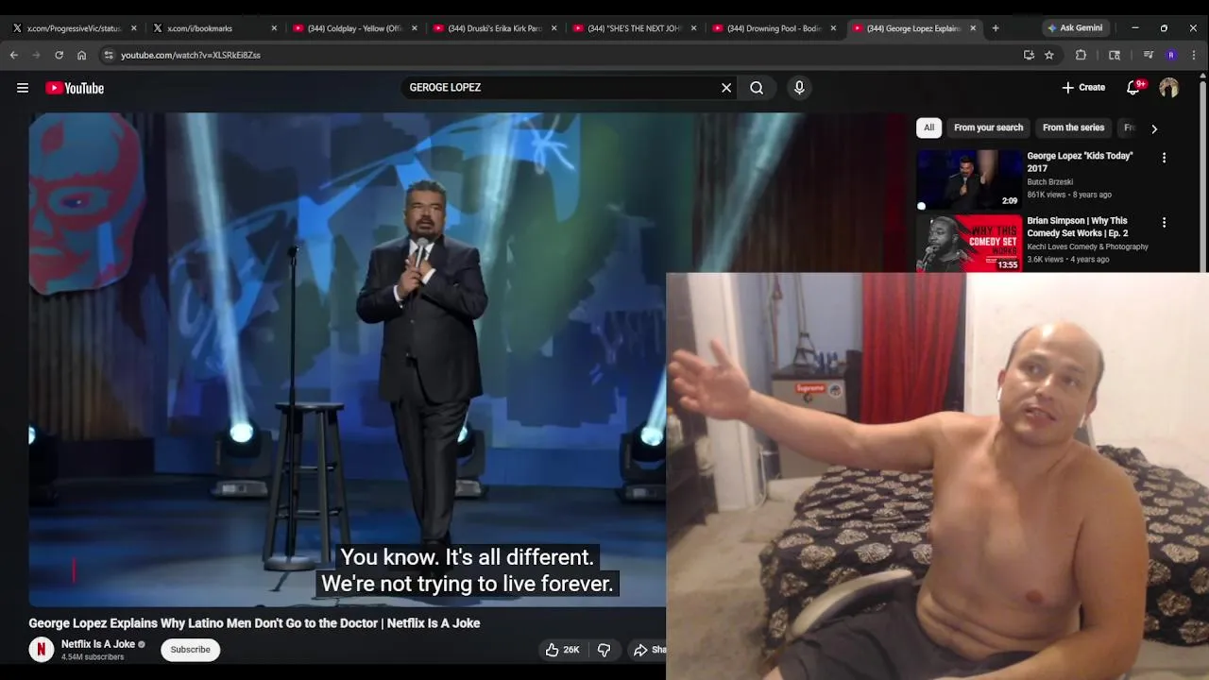Click the browser address bar URL

[x=191, y=55]
